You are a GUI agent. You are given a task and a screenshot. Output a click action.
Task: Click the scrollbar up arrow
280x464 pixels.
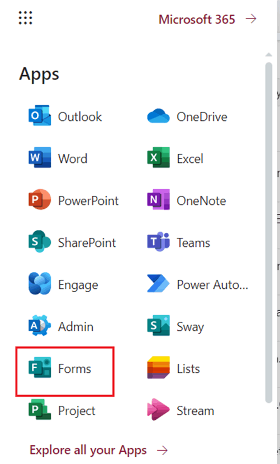(269, 54)
